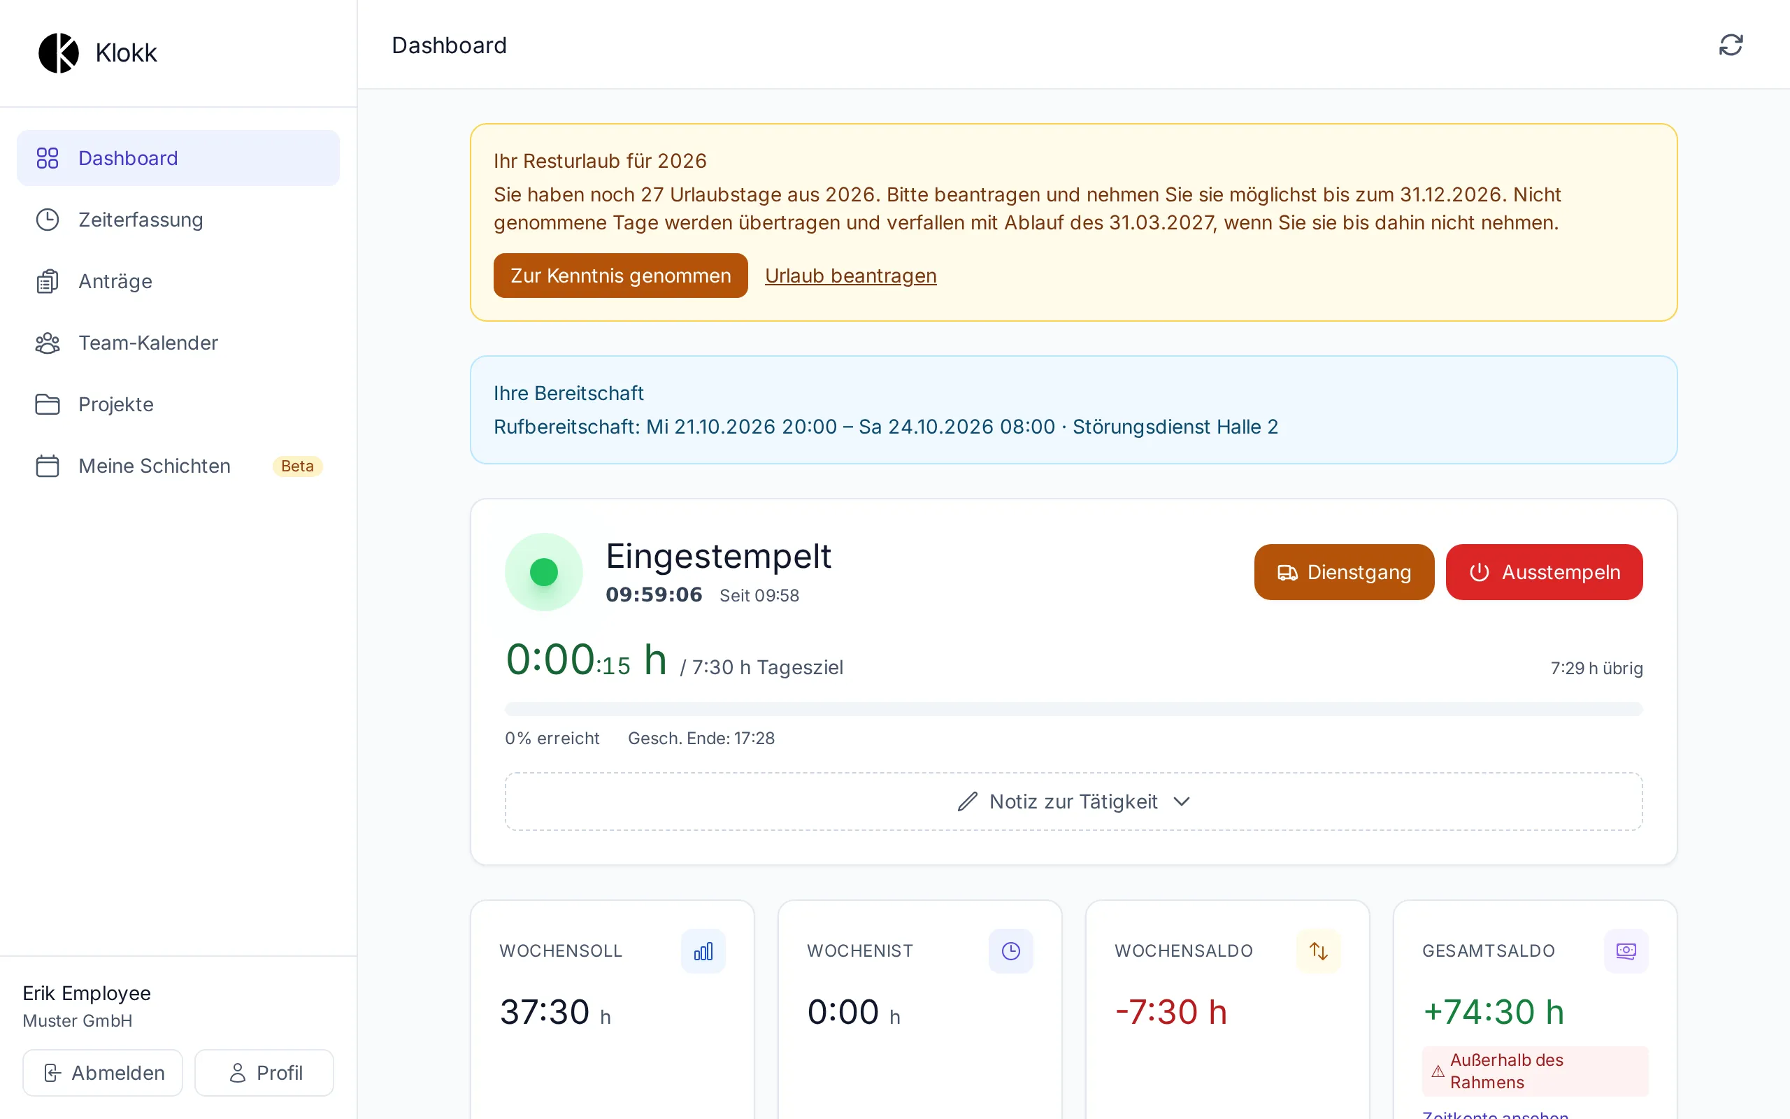Click the Gesch. Ende: 17:28 text

coord(701,738)
